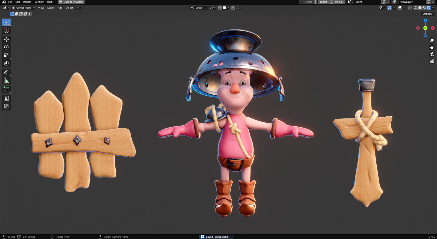Choose the Rotate tool

6,47
